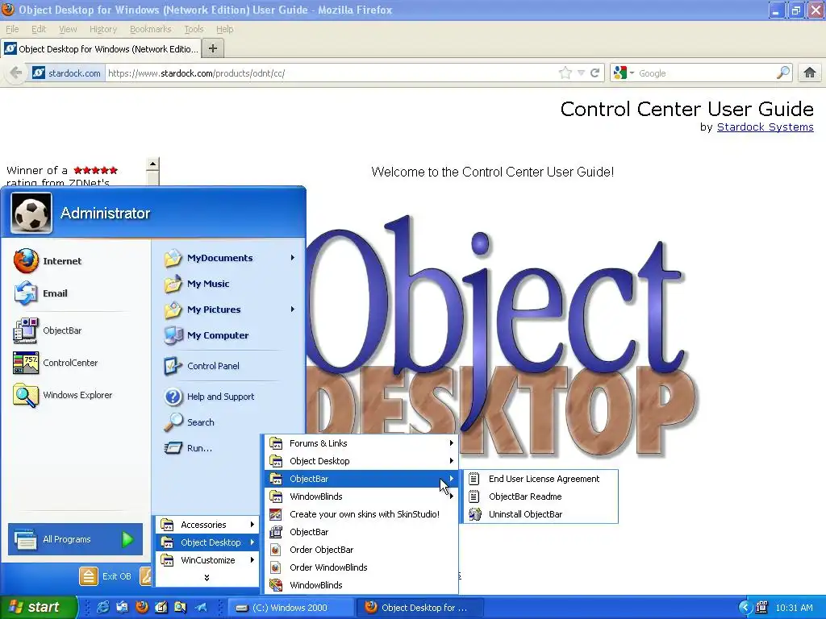Open Windows Explorer from the start menu
This screenshot has height=619, width=826.
coord(63,395)
